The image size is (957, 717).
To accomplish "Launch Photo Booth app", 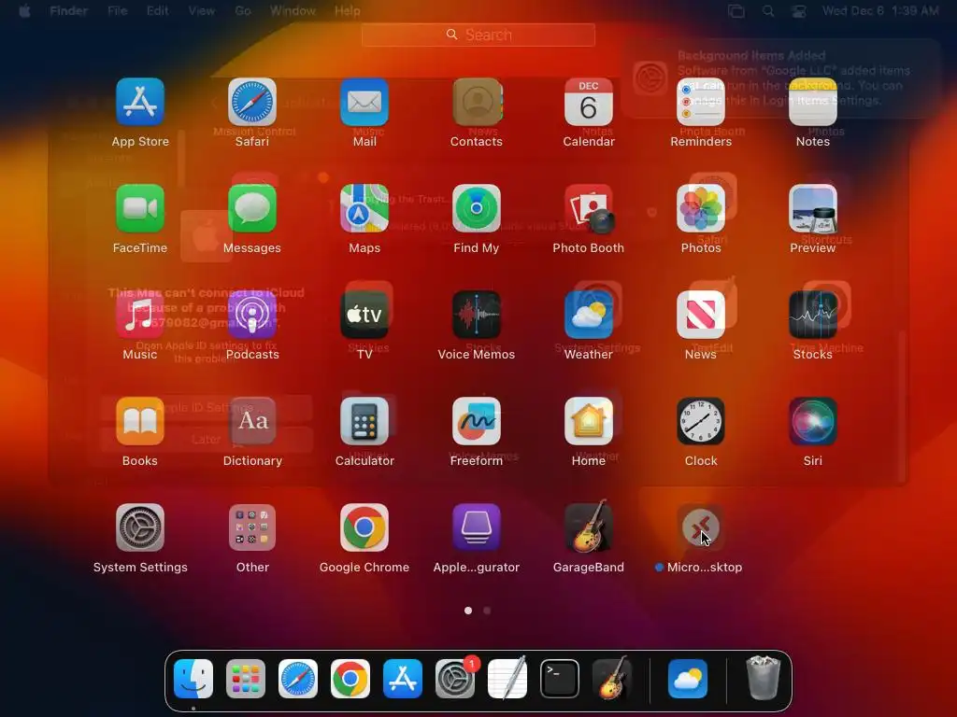I will (x=589, y=208).
